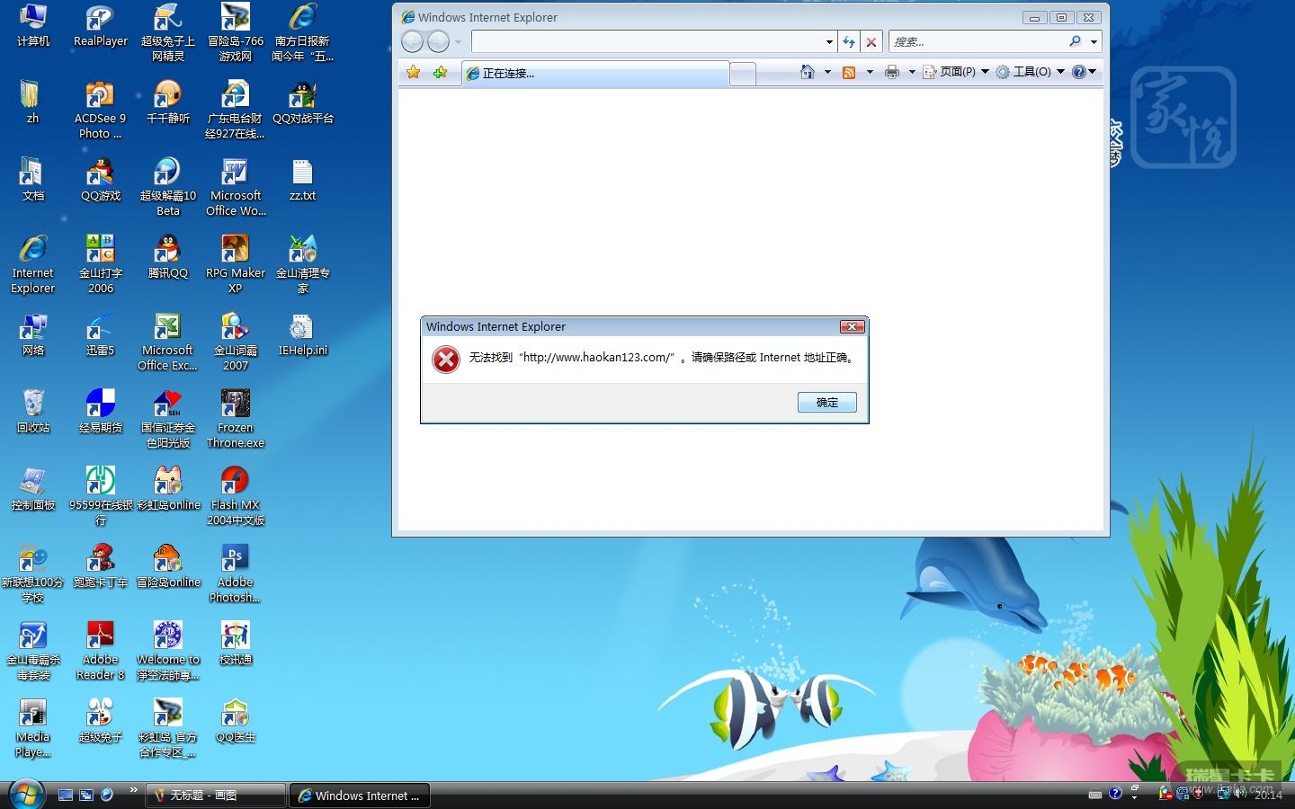Viewport: 1295px width, 809px height.
Task: Select the QQ游戏 desktop icon
Action: pos(101,180)
